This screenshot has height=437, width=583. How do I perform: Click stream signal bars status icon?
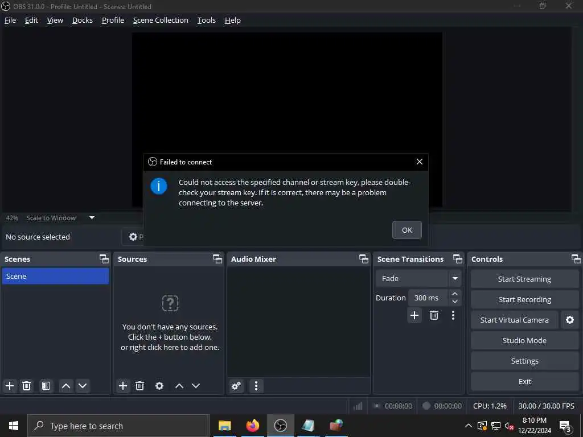pos(358,406)
